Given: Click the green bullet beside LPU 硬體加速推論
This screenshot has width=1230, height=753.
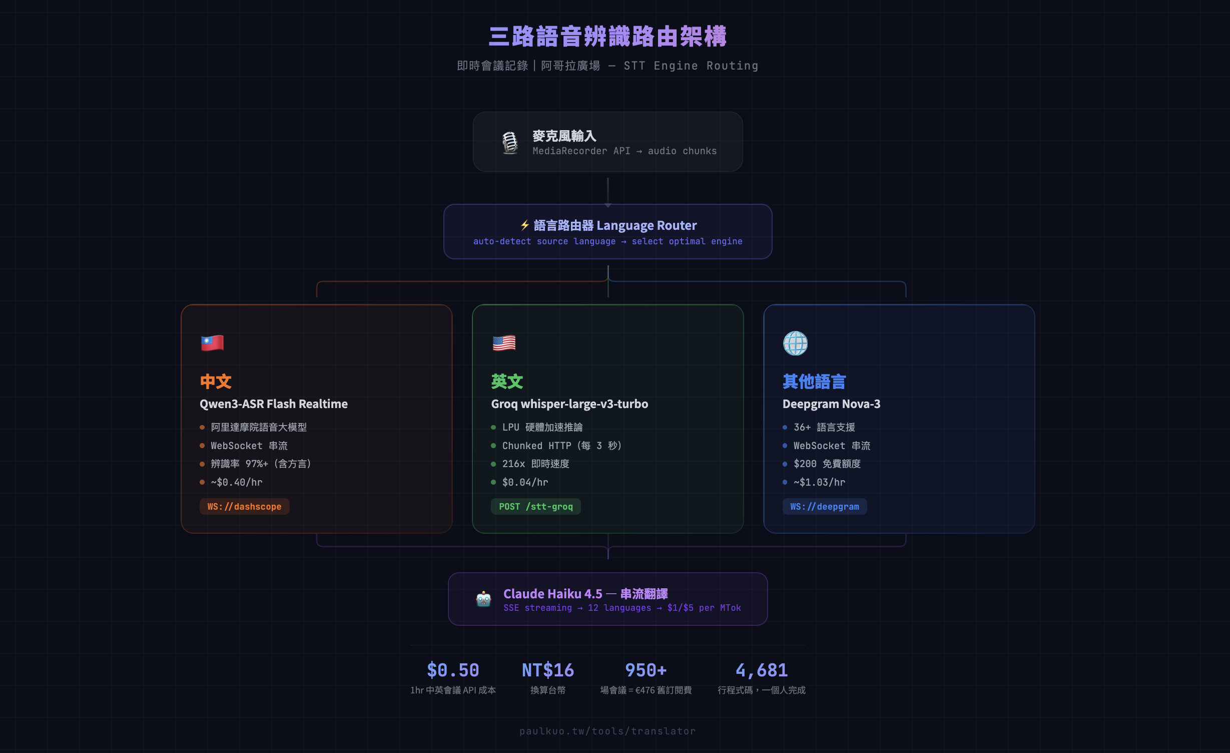Looking at the screenshot, I should click(493, 427).
